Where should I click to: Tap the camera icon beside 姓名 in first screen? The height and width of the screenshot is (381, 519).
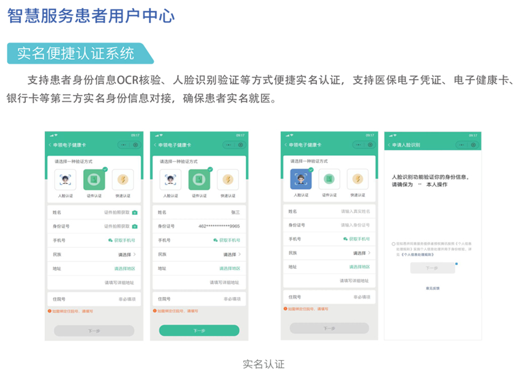(135, 213)
